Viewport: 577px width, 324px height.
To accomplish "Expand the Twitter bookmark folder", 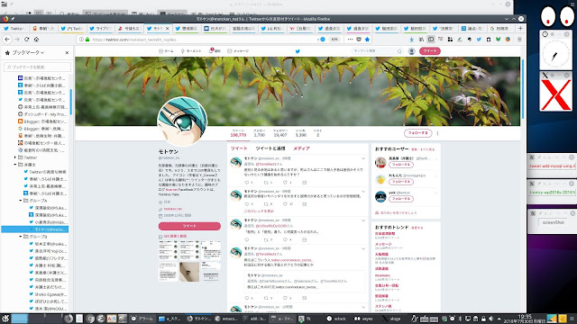I will coord(15,157).
